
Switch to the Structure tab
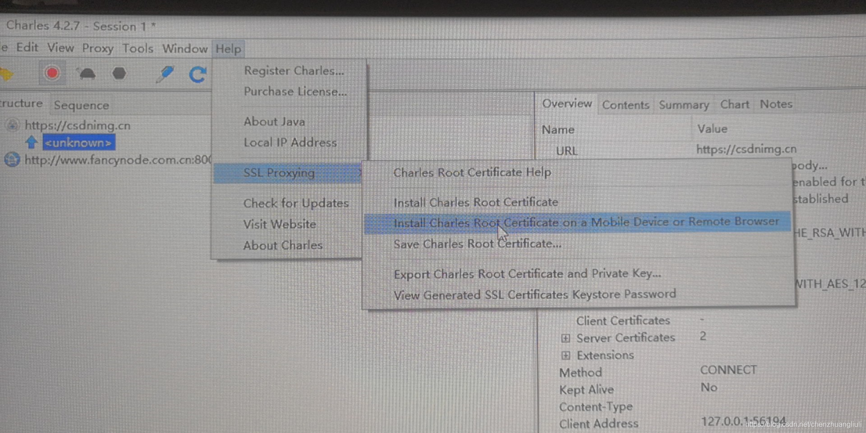[x=21, y=103]
